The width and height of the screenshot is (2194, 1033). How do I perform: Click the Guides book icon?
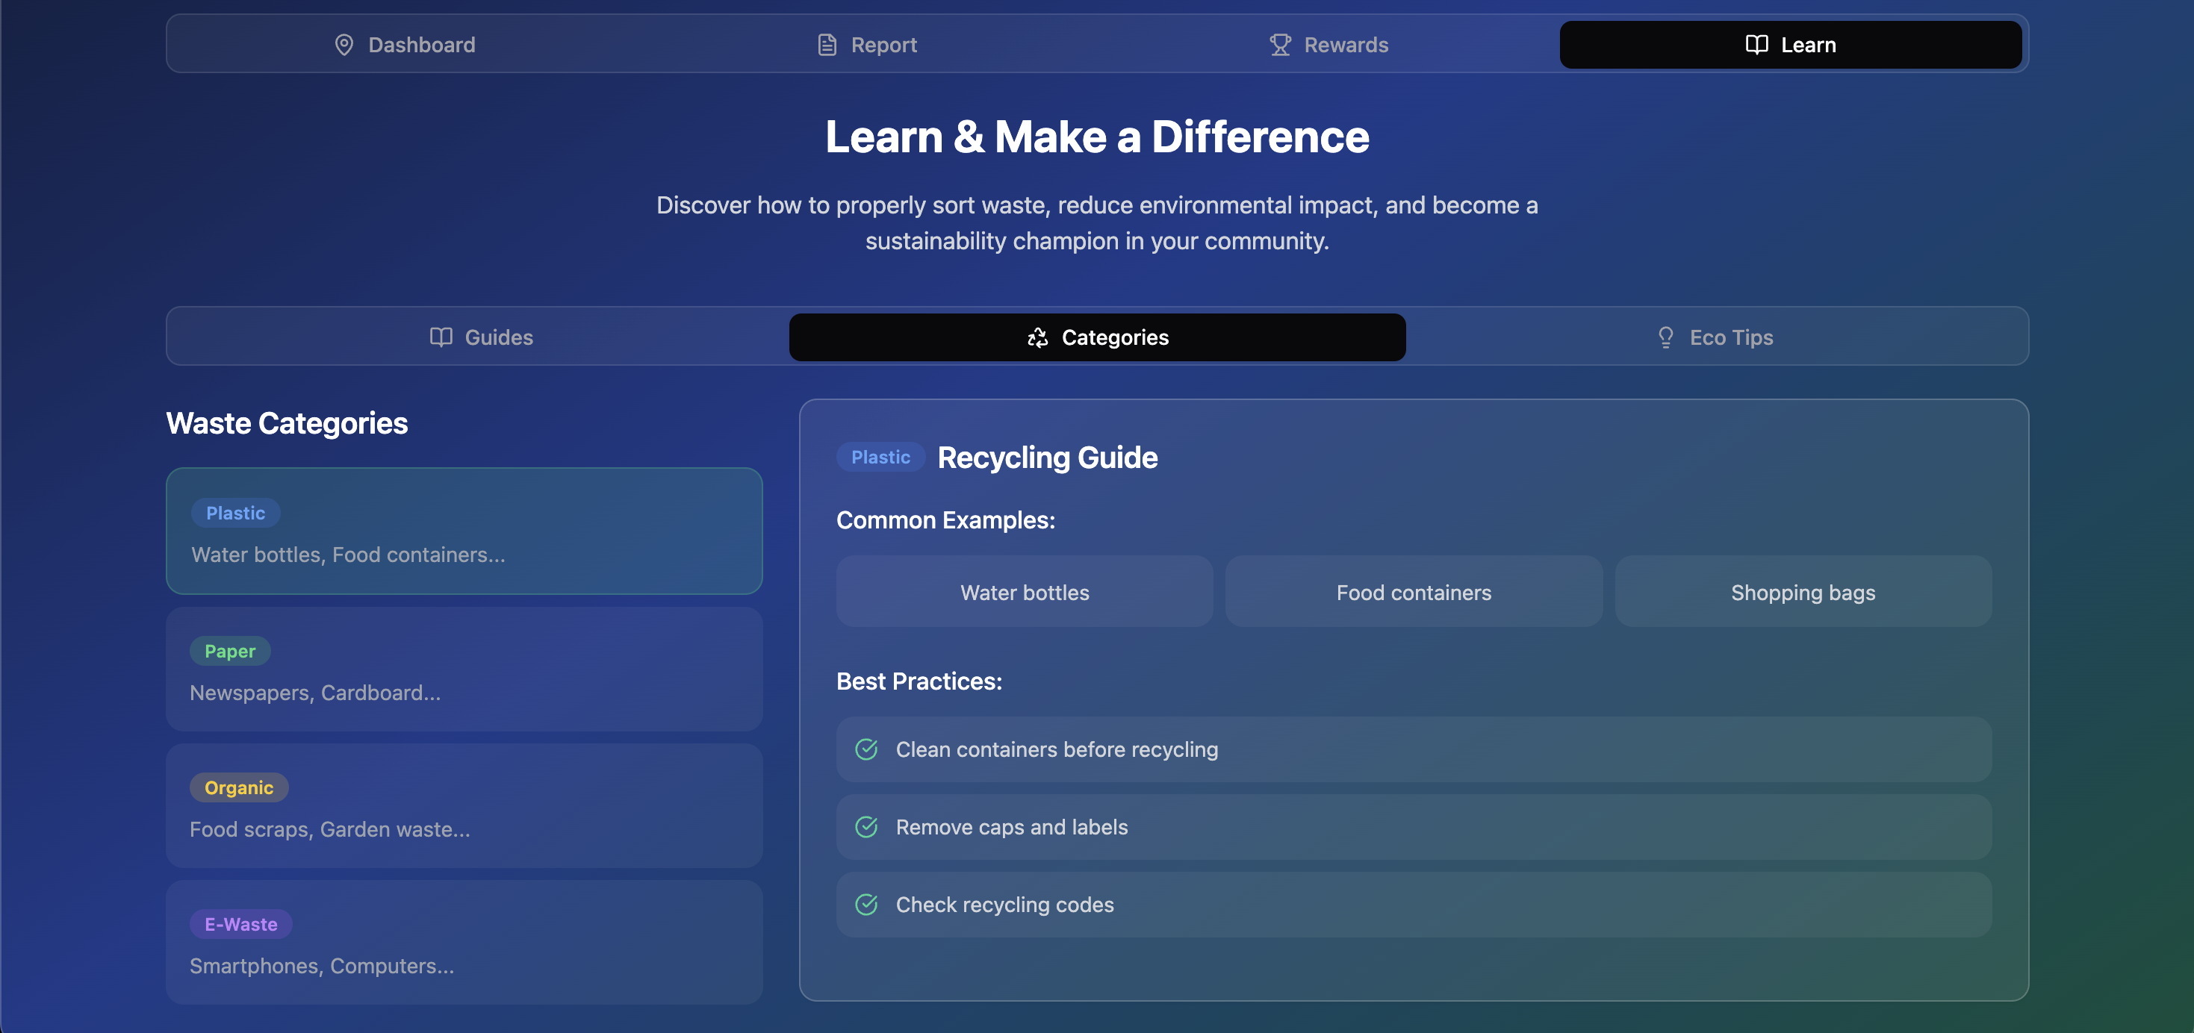click(441, 337)
